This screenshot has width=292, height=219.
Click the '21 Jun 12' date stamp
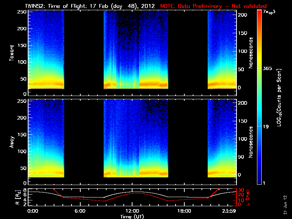point(285,205)
